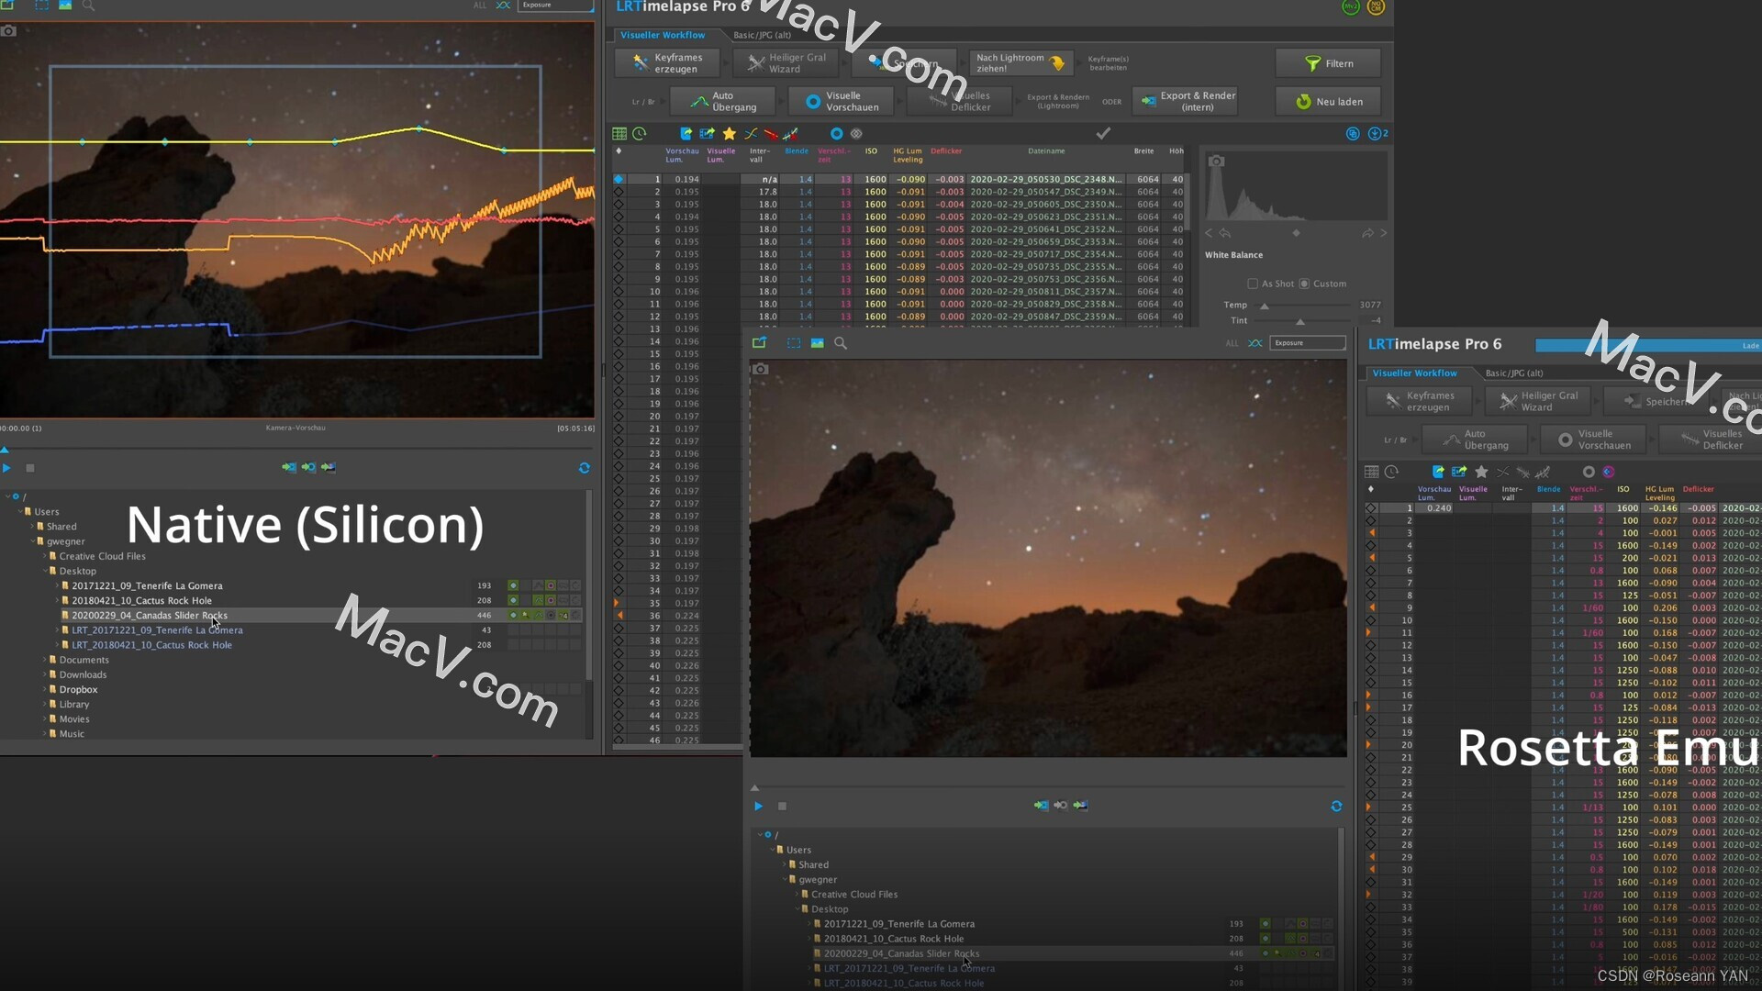
Task: Adjust the Tint slider in White Balance
Action: (1299, 321)
